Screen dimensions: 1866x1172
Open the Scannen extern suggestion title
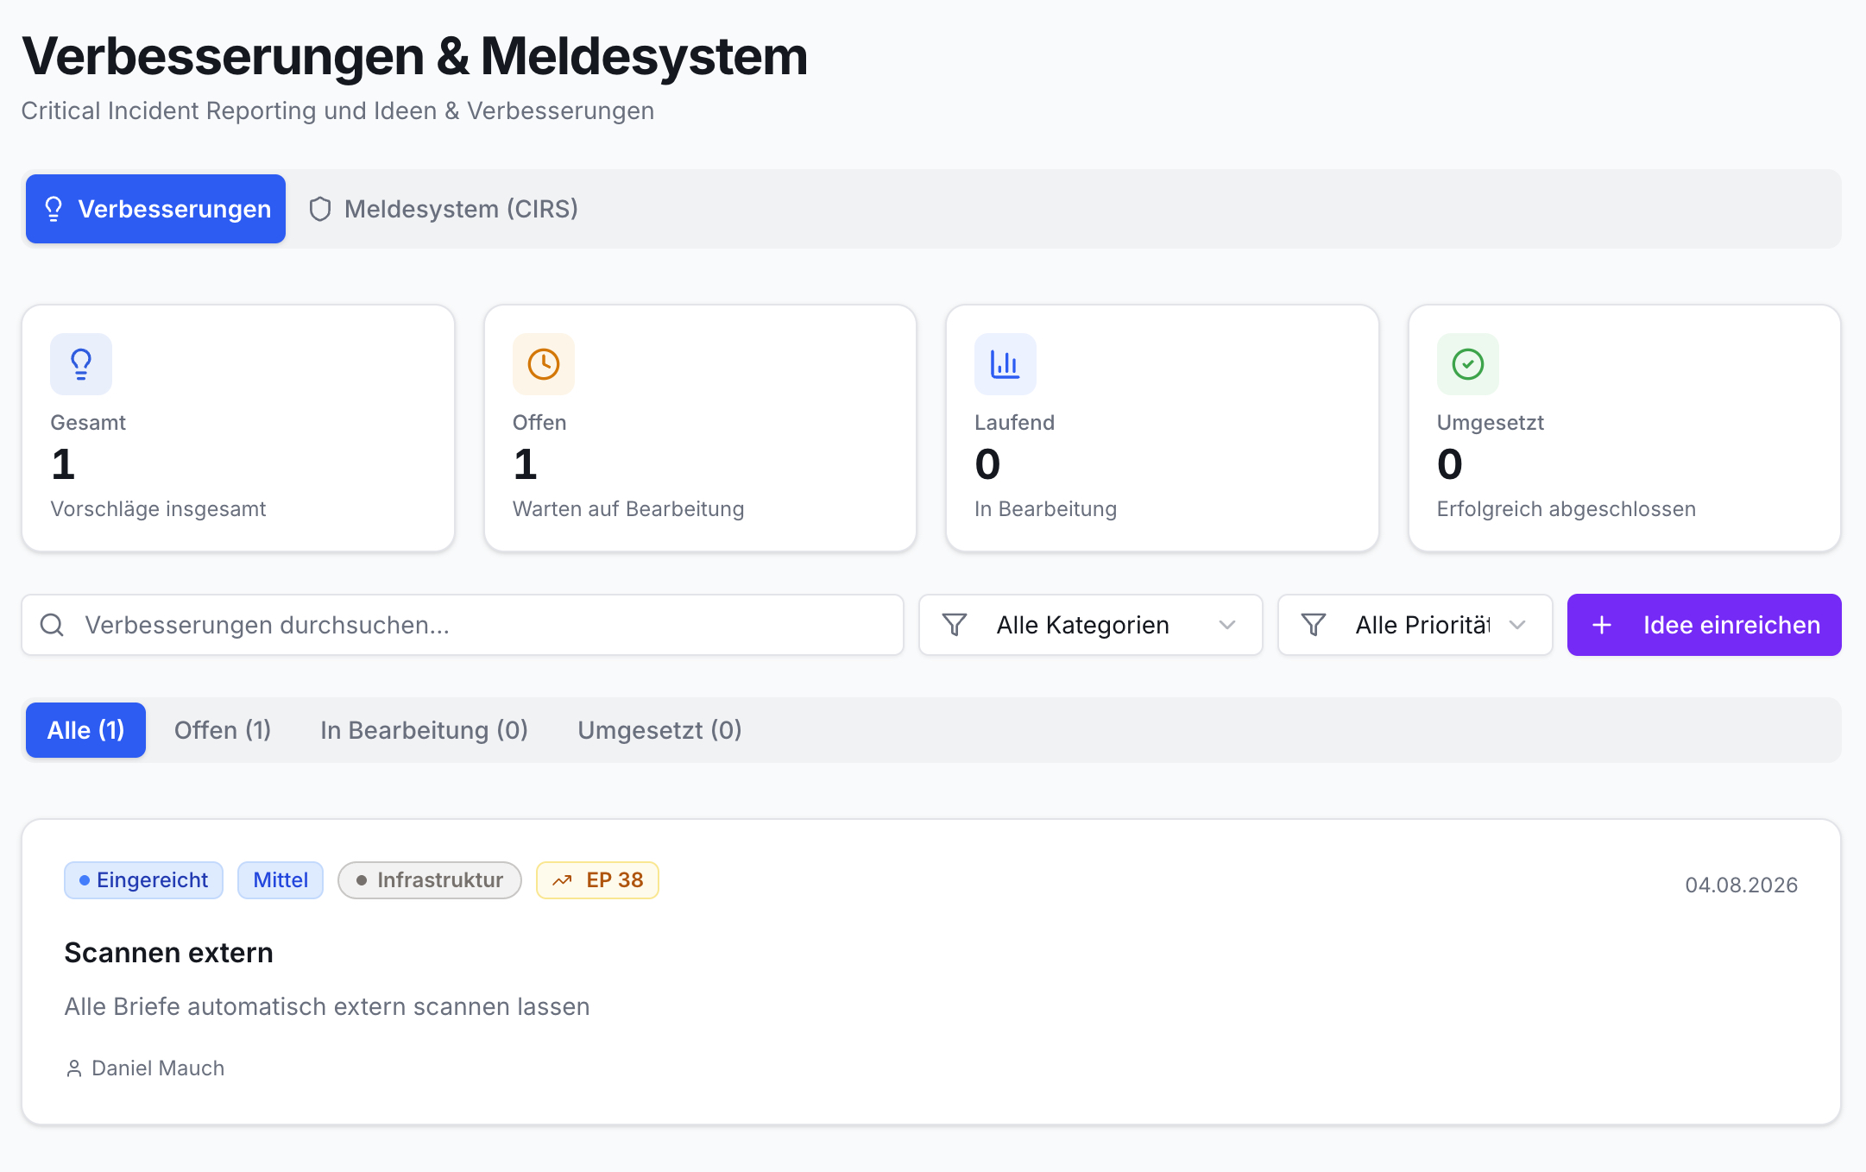click(169, 953)
